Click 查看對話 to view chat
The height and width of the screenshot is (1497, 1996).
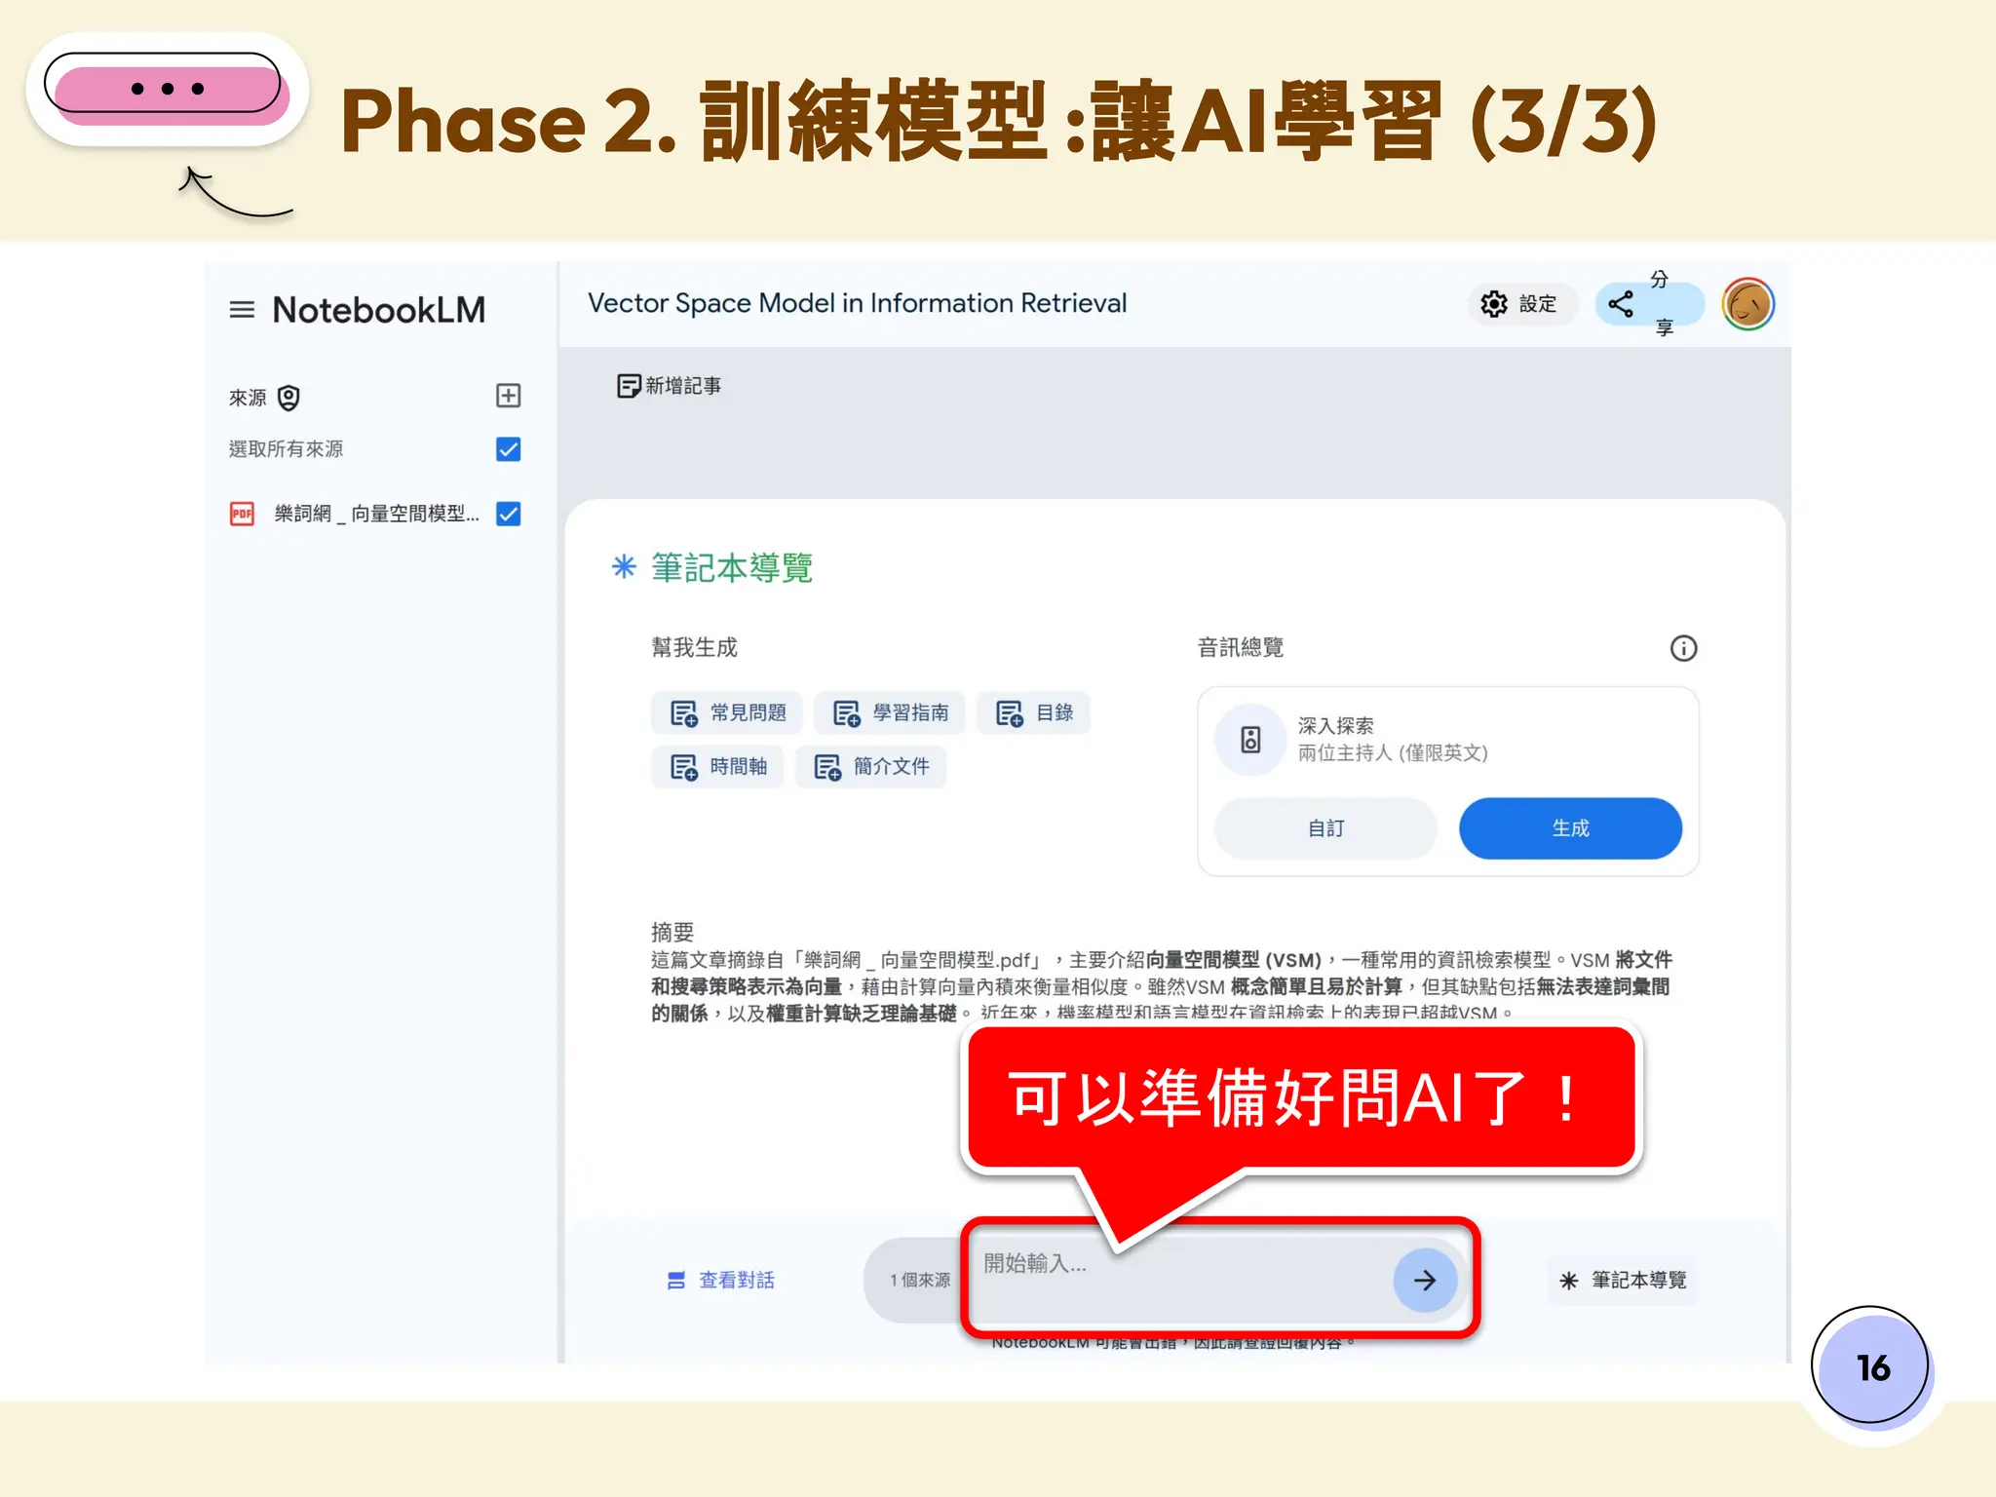(x=720, y=1280)
